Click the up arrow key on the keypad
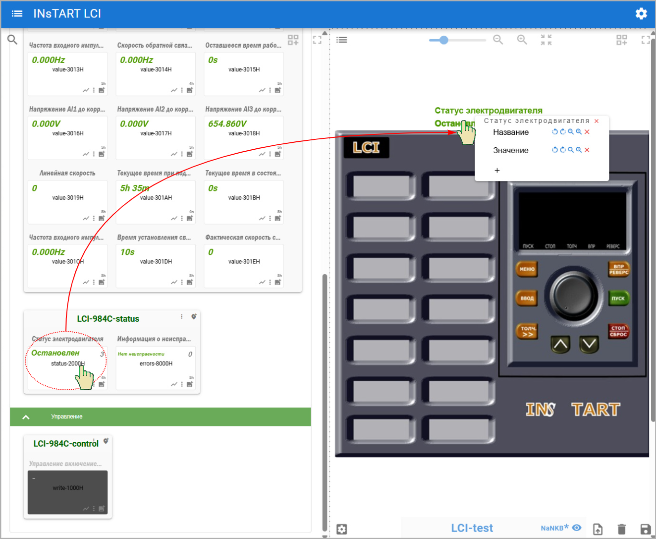 560,344
